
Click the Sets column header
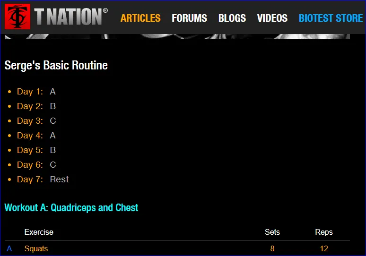tap(272, 232)
